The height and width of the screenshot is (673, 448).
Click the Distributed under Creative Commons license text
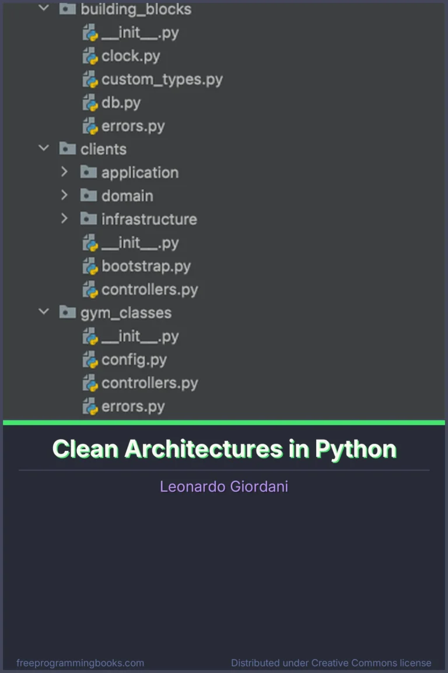pos(331,662)
